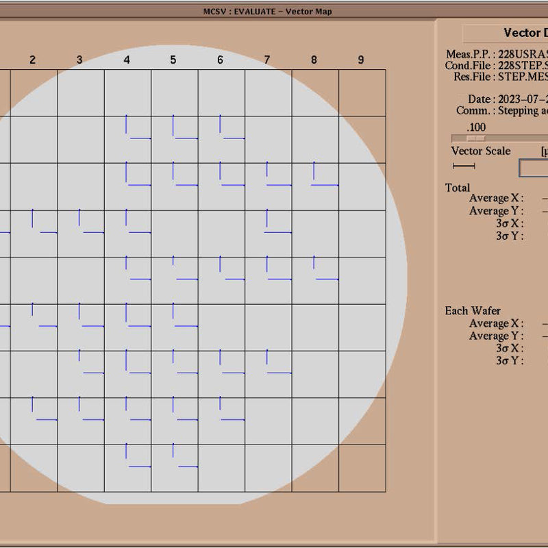Click the vector marker in column 3, fourth row
The width and height of the screenshot is (548, 548).
point(91,221)
